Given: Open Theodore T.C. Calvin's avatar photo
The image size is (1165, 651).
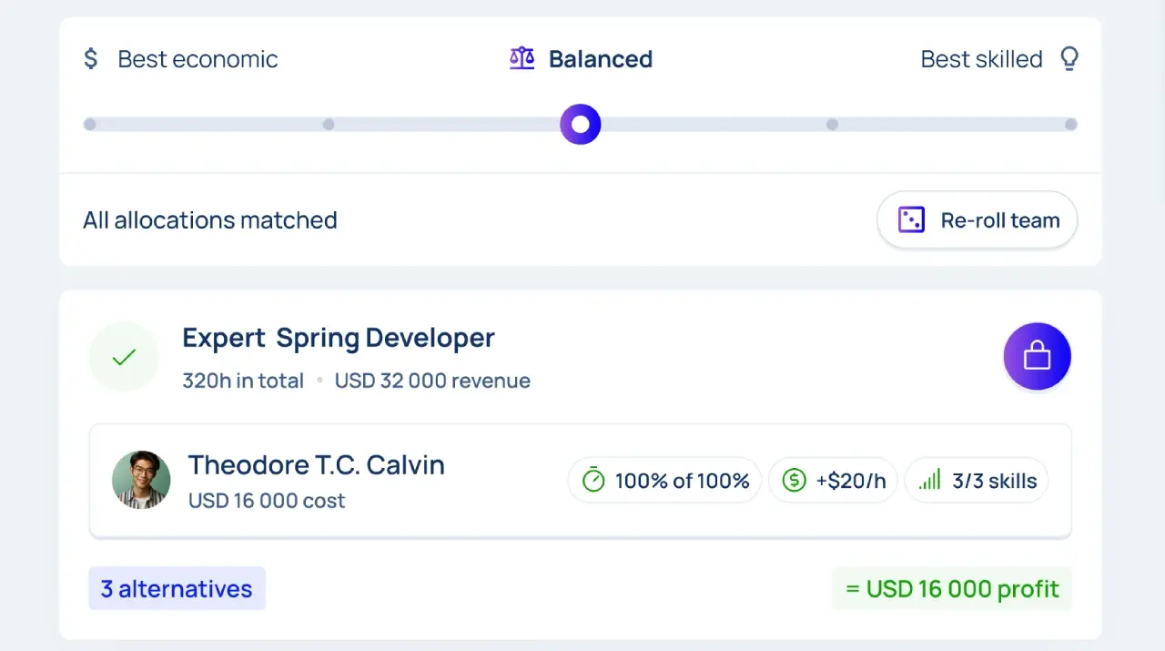Looking at the screenshot, I should [x=141, y=480].
